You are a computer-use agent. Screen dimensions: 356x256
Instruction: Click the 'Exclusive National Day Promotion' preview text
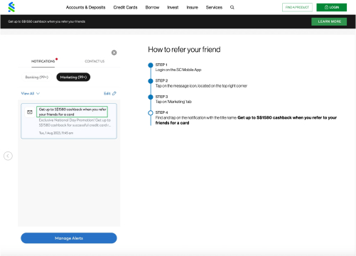75,122
